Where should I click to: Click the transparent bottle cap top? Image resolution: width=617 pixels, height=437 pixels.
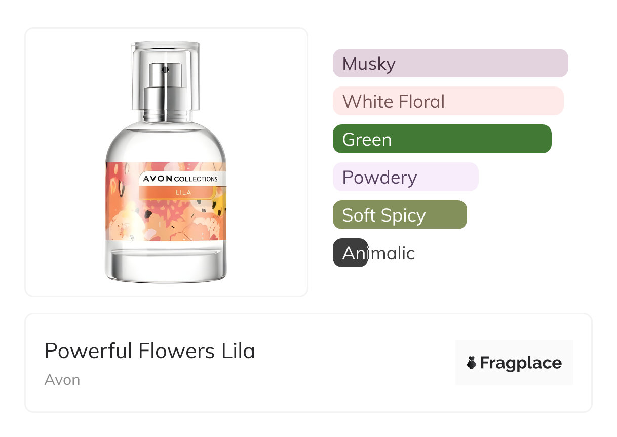point(166,49)
